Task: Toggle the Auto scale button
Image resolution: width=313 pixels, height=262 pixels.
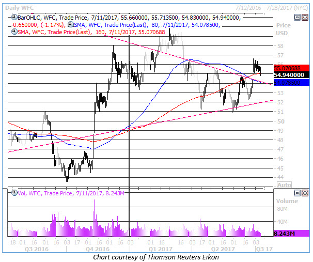Action: click(284, 184)
